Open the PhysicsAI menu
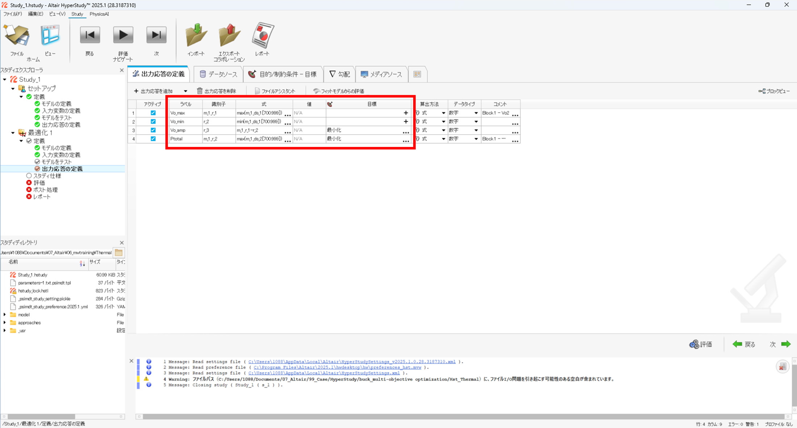Viewport: 797px width, 428px height. tap(99, 14)
